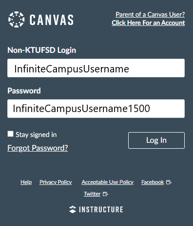Open the Help footer link
The width and height of the screenshot is (193, 226).
tap(26, 182)
